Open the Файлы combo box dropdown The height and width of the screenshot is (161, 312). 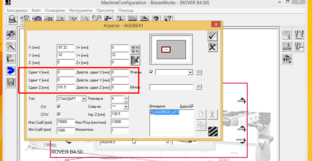pos(190,73)
